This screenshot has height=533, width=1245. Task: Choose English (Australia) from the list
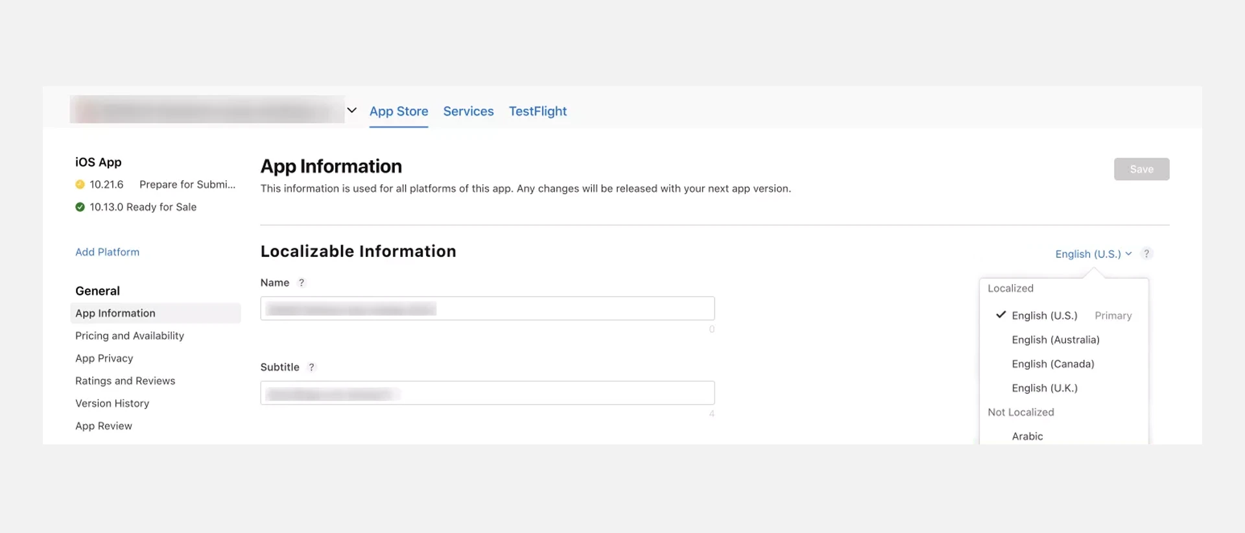coord(1055,340)
